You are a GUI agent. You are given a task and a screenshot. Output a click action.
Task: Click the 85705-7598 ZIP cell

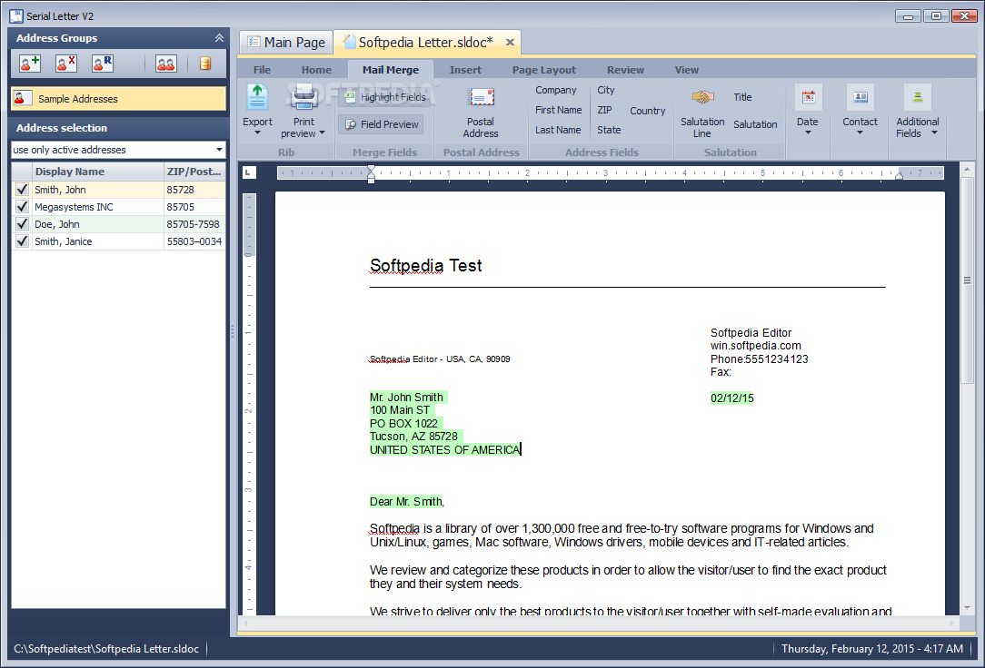point(193,224)
